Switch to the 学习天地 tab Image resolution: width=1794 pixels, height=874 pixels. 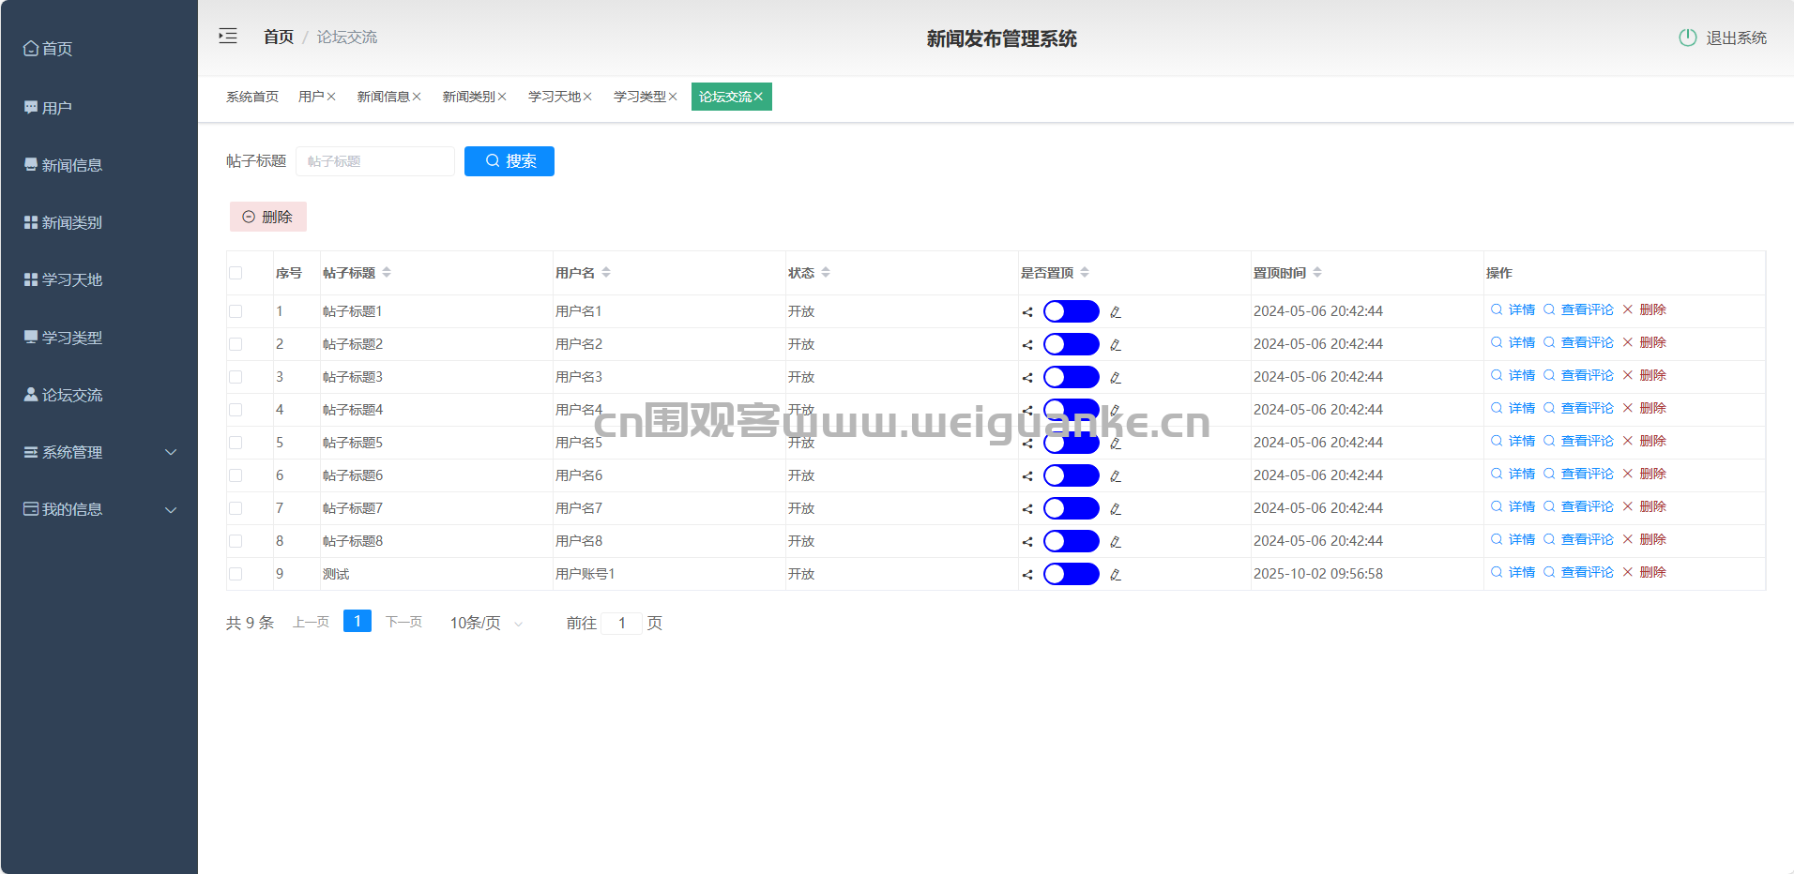coord(554,97)
